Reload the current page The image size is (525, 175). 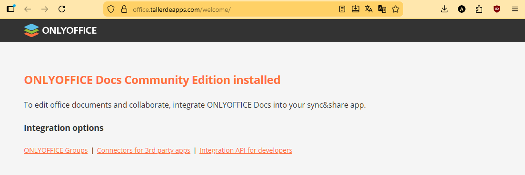pyautogui.click(x=62, y=9)
